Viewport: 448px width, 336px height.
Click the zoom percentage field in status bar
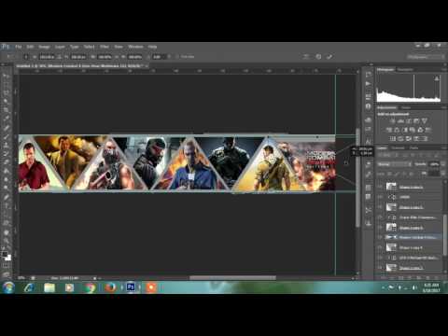click(21, 278)
